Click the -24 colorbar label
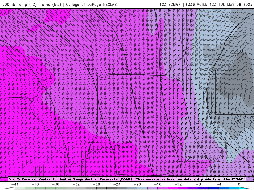Viewport: 254px width, 190px height. [117, 184]
